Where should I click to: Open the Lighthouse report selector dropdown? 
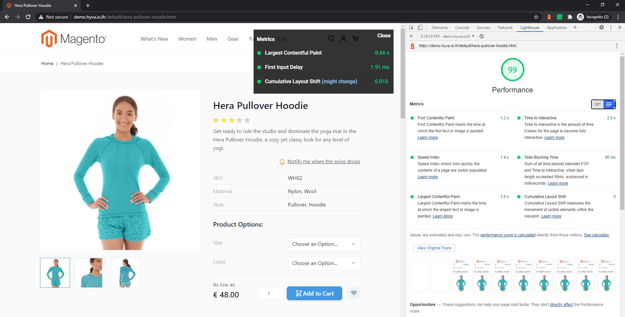(447, 36)
